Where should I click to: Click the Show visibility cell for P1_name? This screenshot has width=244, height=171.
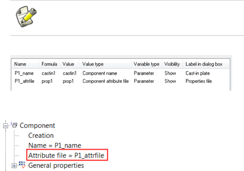click(170, 73)
